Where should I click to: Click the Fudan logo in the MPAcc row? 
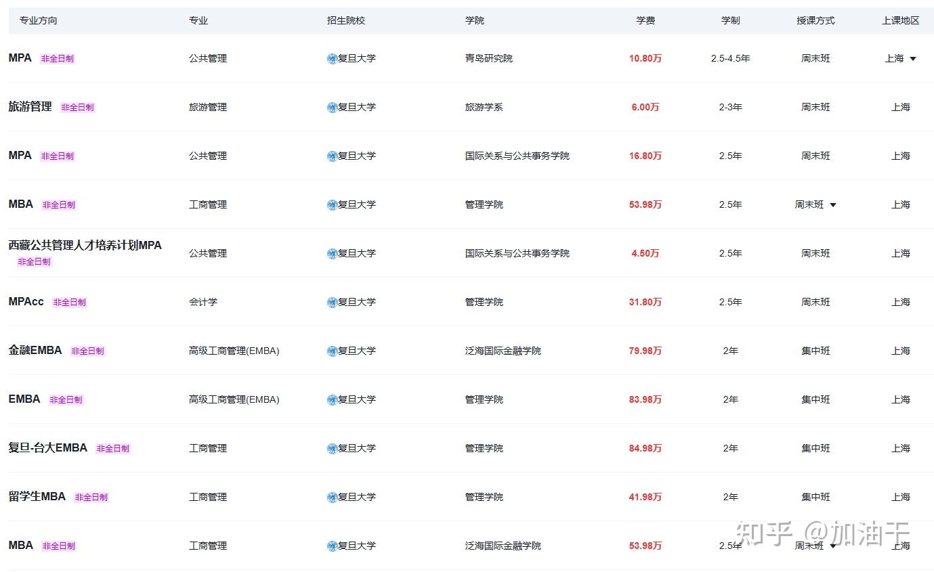332,303
